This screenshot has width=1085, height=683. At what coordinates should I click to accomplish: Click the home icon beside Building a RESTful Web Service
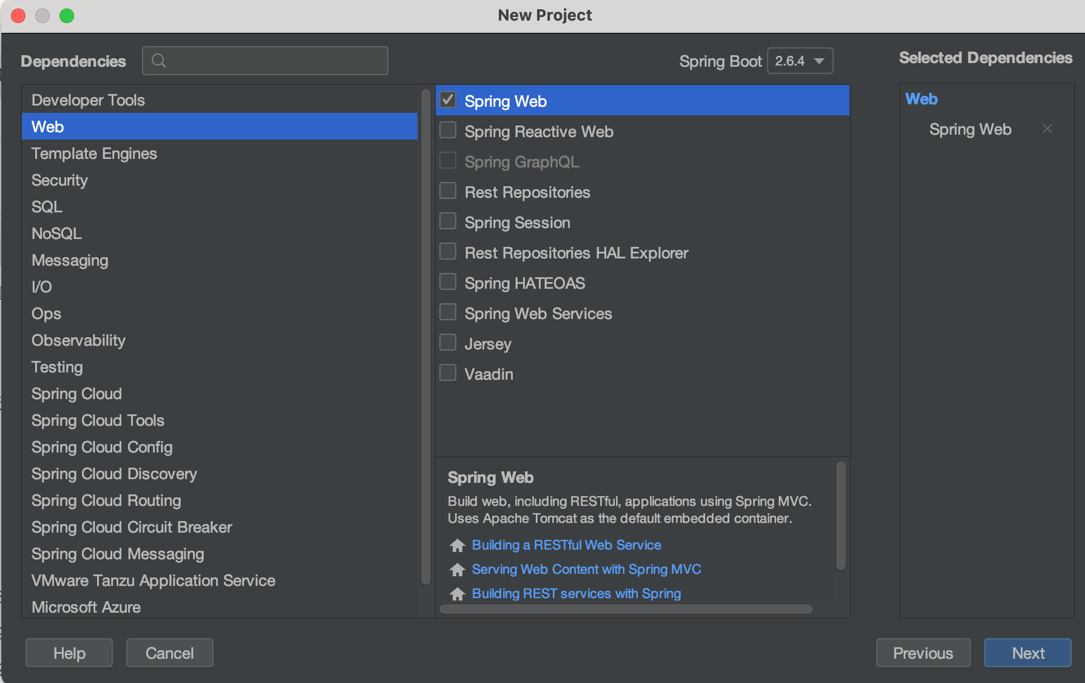(458, 545)
